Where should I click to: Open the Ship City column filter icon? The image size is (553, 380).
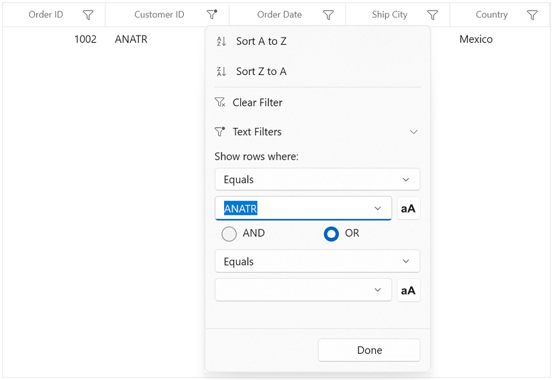[432, 15]
